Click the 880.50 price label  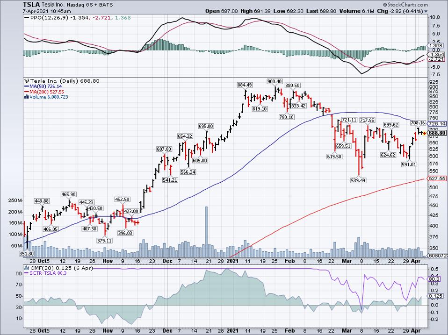tap(292, 86)
